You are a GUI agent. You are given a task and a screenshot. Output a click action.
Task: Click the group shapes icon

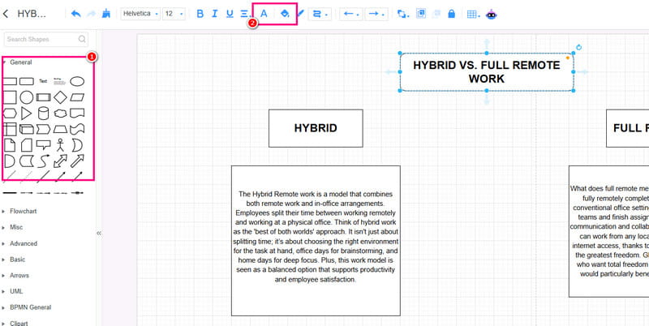point(421,14)
